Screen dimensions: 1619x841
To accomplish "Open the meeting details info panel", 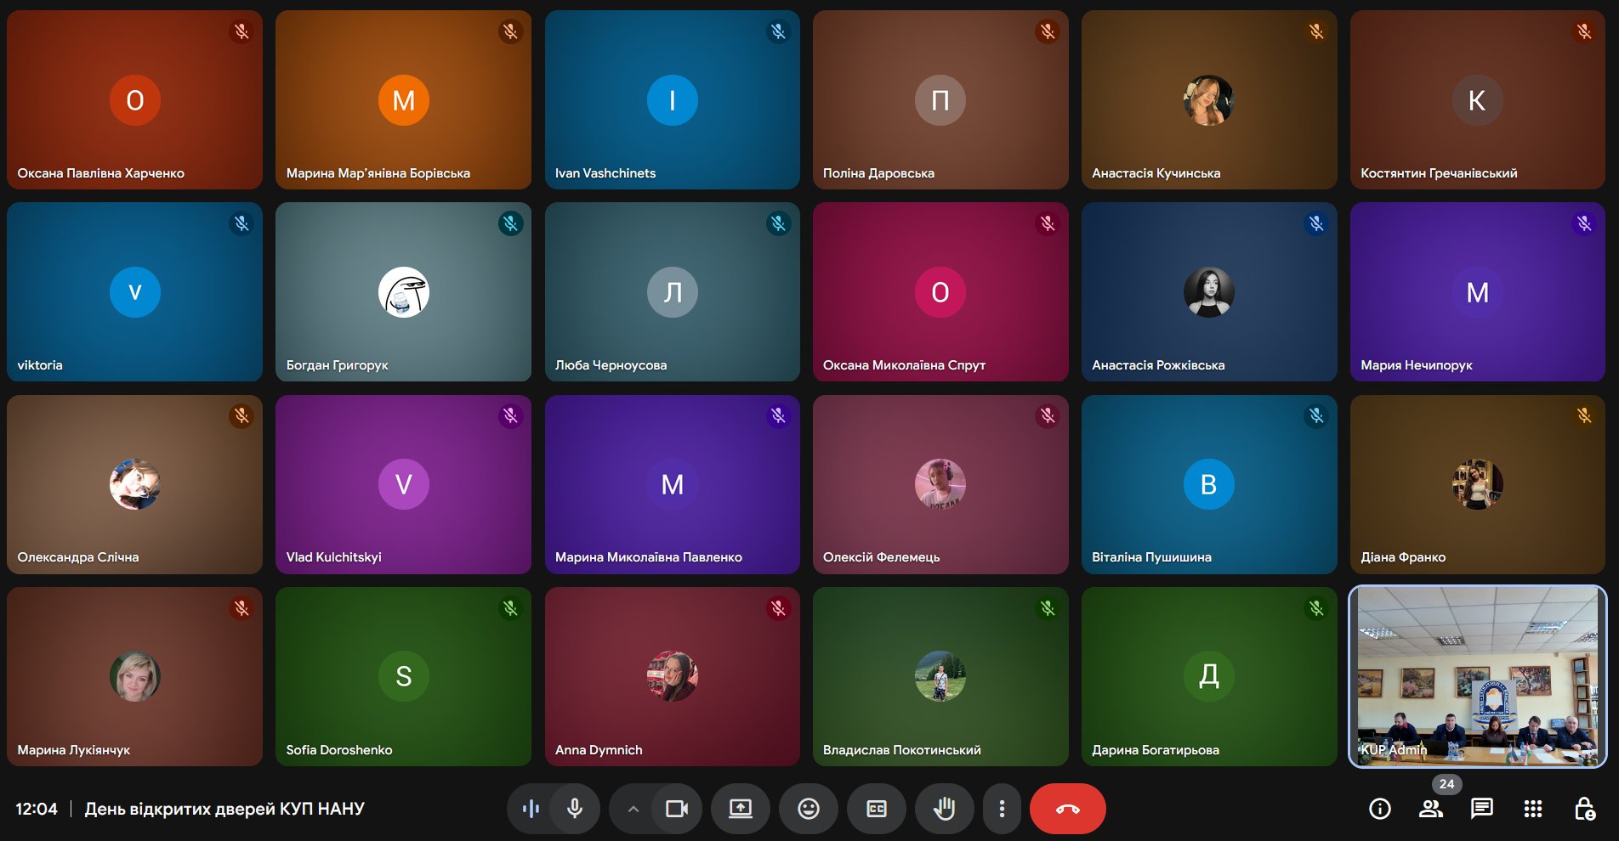I will tap(1380, 809).
